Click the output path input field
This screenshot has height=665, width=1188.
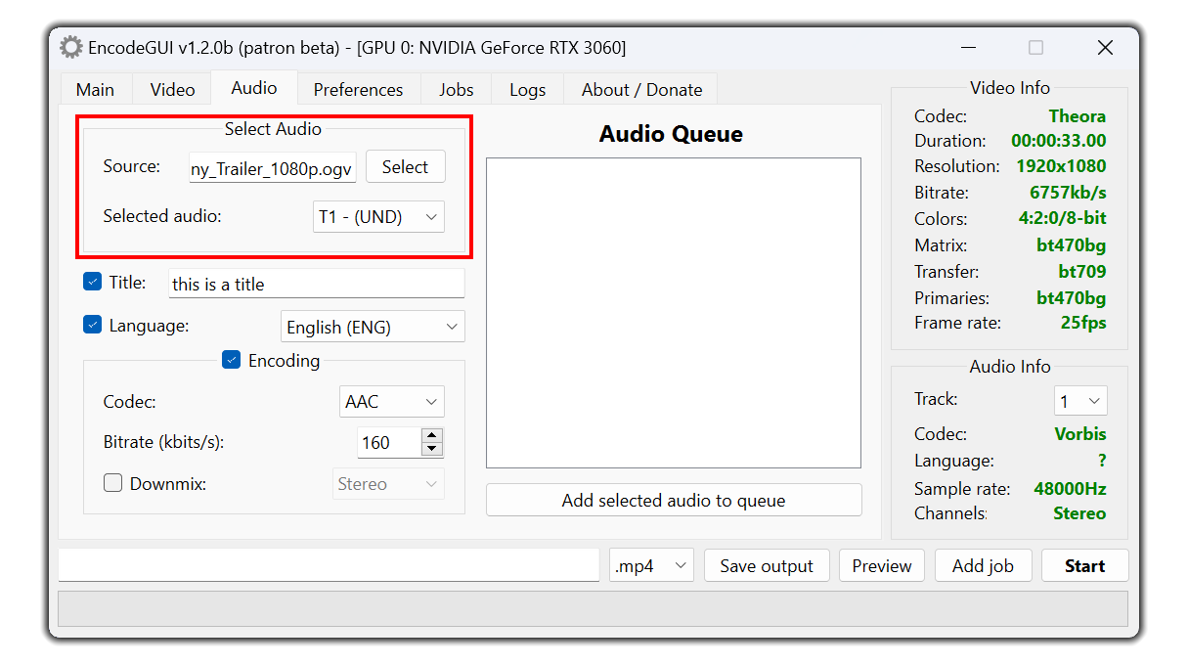click(x=329, y=565)
